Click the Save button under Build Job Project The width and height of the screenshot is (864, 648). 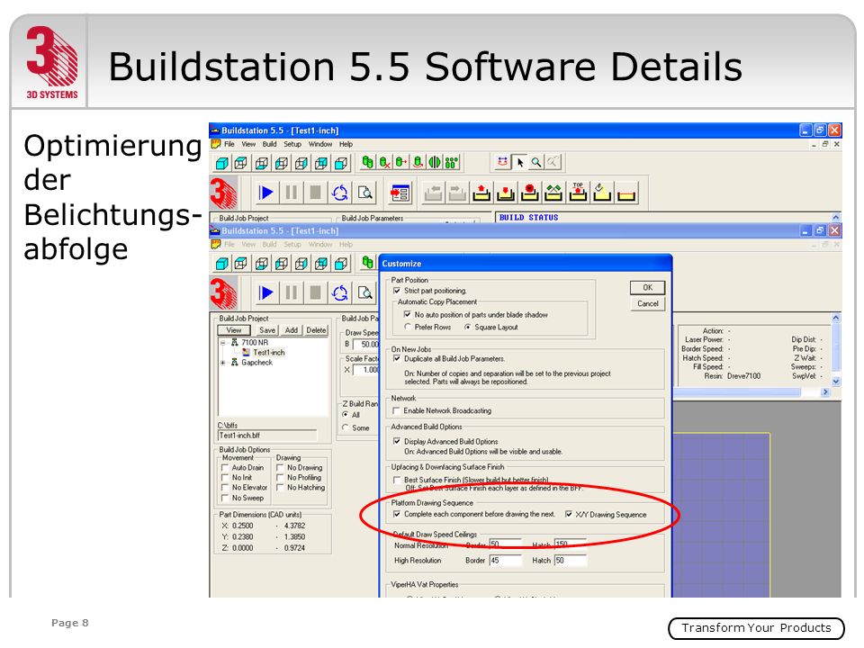pos(267,330)
